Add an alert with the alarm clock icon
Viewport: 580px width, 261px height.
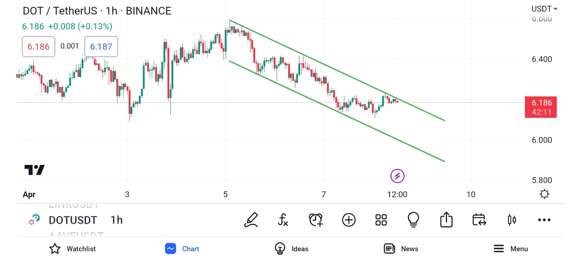[x=316, y=220]
